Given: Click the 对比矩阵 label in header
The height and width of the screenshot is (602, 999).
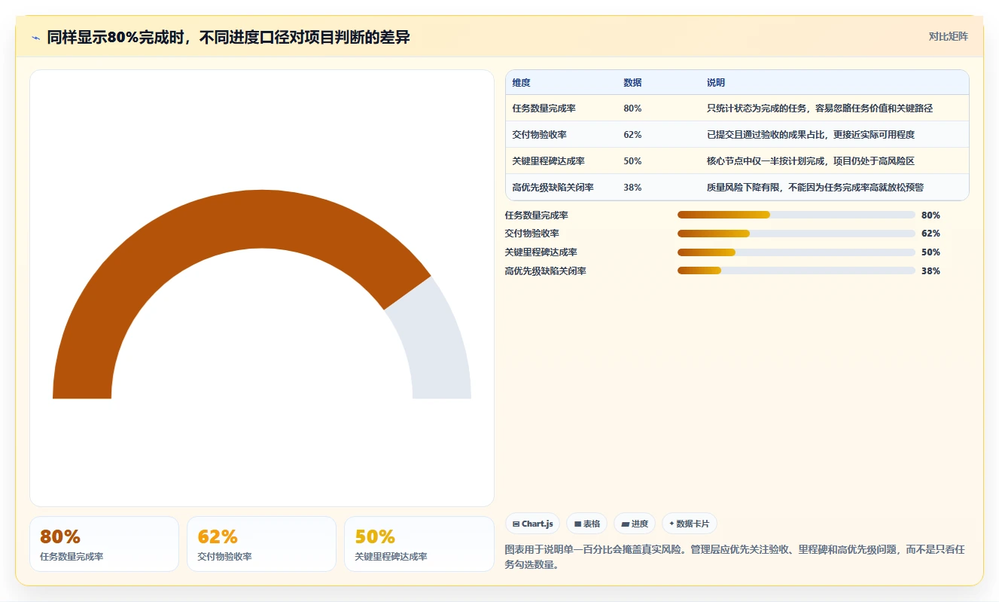Looking at the screenshot, I should click(948, 36).
